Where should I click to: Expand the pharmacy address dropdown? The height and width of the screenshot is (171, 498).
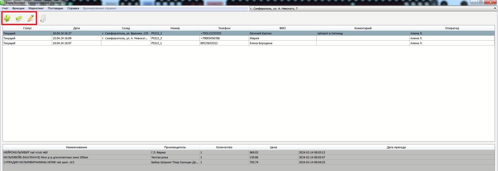coord(495,9)
